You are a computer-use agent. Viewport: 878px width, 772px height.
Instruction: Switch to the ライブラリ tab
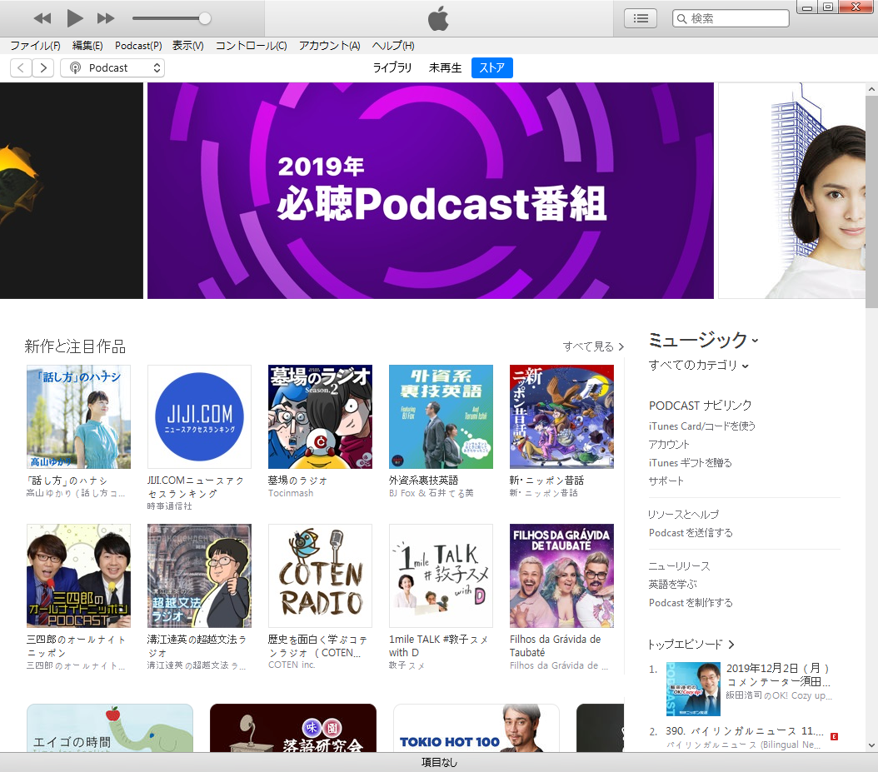[392, 67]
